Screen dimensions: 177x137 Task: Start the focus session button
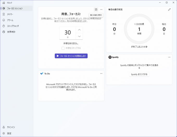tap(71, 56)
